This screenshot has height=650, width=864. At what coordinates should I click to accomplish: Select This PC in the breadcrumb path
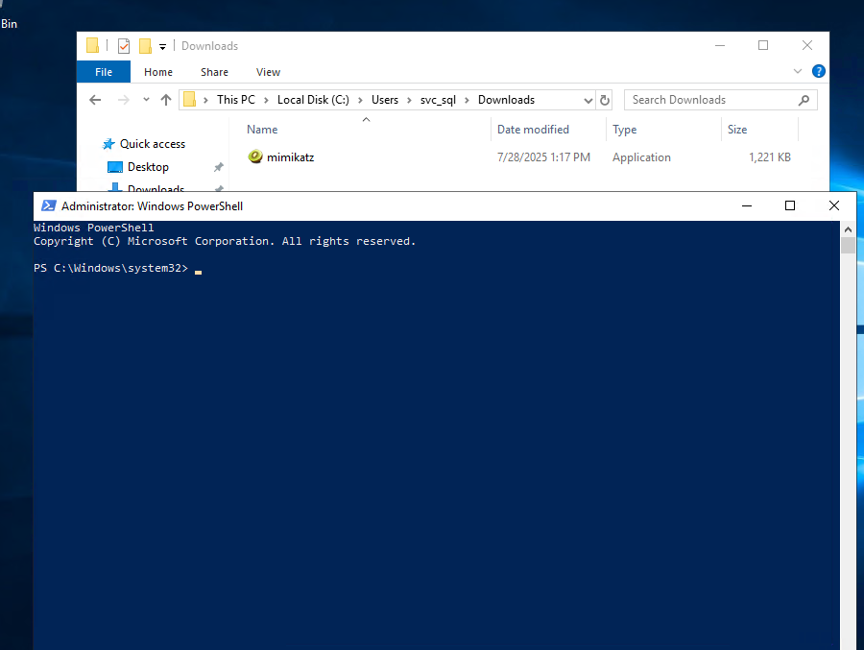[236, 100]
